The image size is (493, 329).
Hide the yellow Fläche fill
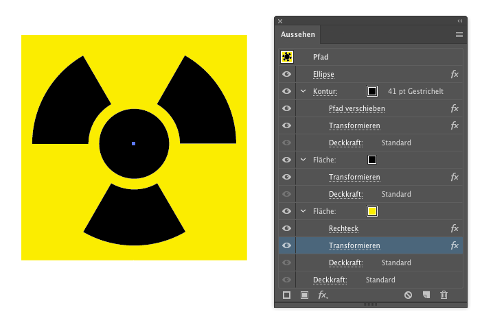(x=286, y=211)
